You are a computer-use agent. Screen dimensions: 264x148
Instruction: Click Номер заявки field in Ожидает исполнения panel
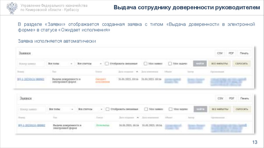pos(31,64)
